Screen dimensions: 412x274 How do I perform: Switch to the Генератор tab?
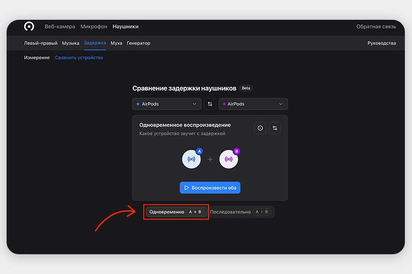[138, 43]
